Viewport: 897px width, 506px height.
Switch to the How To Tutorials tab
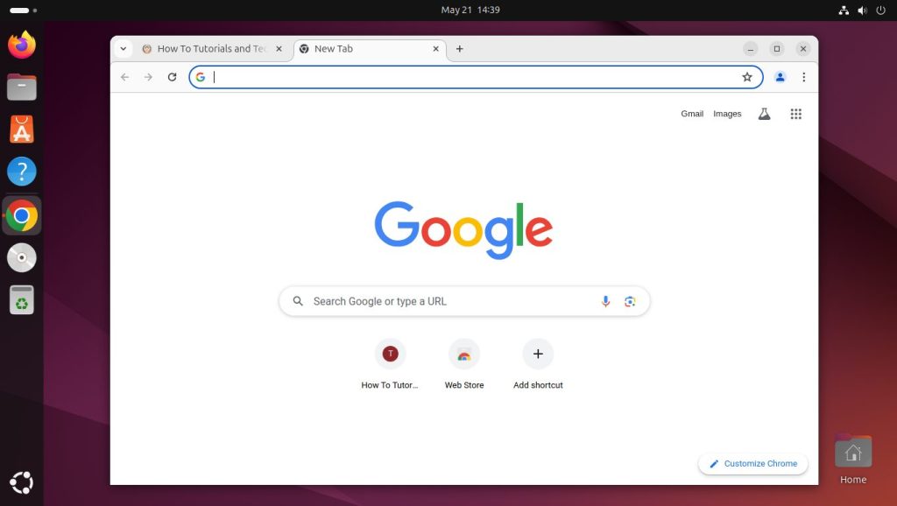(210, 49)
